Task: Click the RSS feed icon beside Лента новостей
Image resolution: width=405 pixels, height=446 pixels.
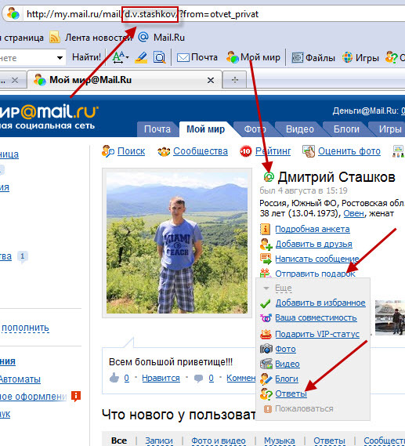Action: coord(55,38)
